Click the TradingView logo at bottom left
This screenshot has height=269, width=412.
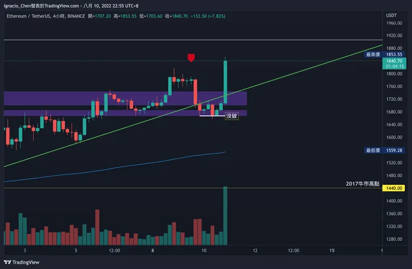pos(22,262)
